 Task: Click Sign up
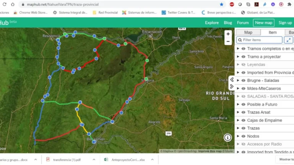(285, 23)
